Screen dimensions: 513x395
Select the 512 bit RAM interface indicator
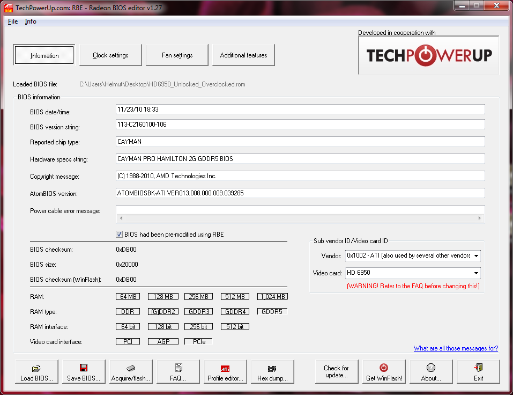coord(235,326)
